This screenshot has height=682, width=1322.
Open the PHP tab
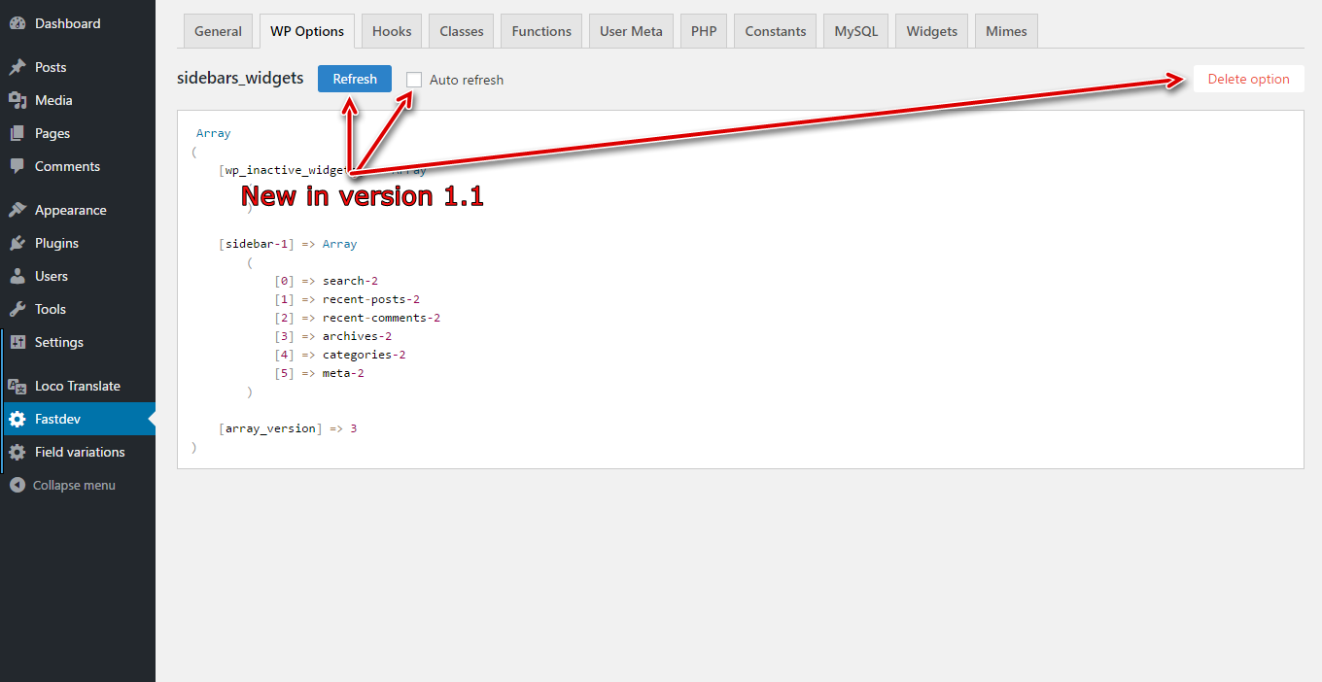tap(704, 31)
